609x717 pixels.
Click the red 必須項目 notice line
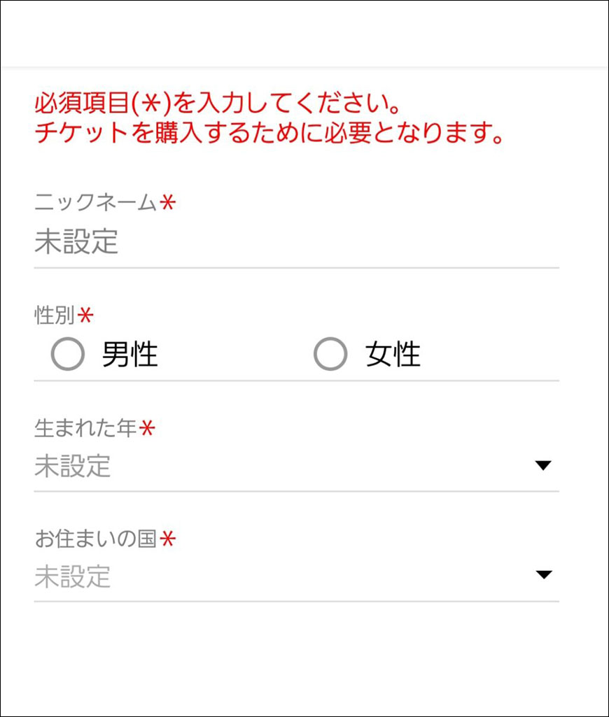tap(218, 104)
